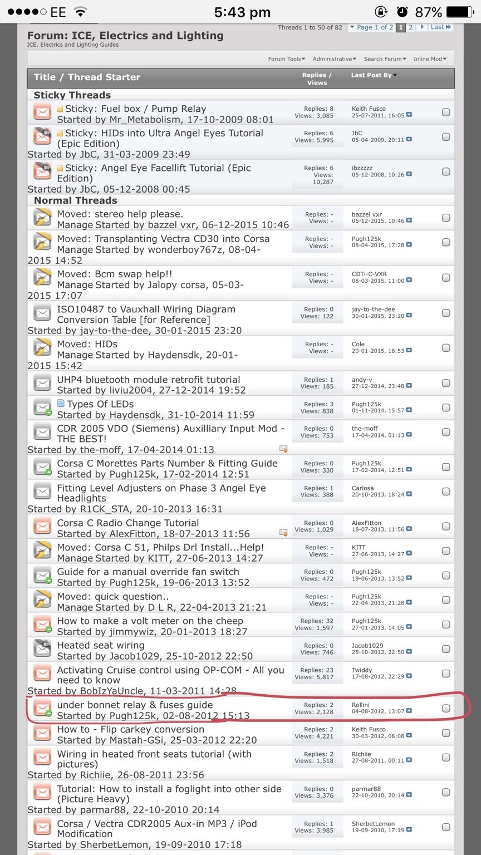
Task: Click next page arrow in pagination
Action: 422,27
